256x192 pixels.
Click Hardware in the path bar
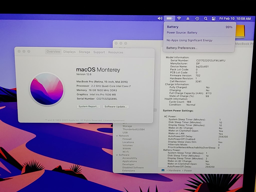click(x=174, y=170)
